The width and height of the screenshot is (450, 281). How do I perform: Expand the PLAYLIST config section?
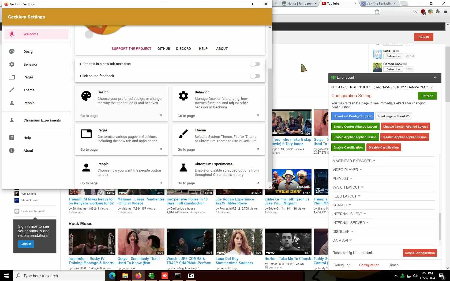(342, 179)
